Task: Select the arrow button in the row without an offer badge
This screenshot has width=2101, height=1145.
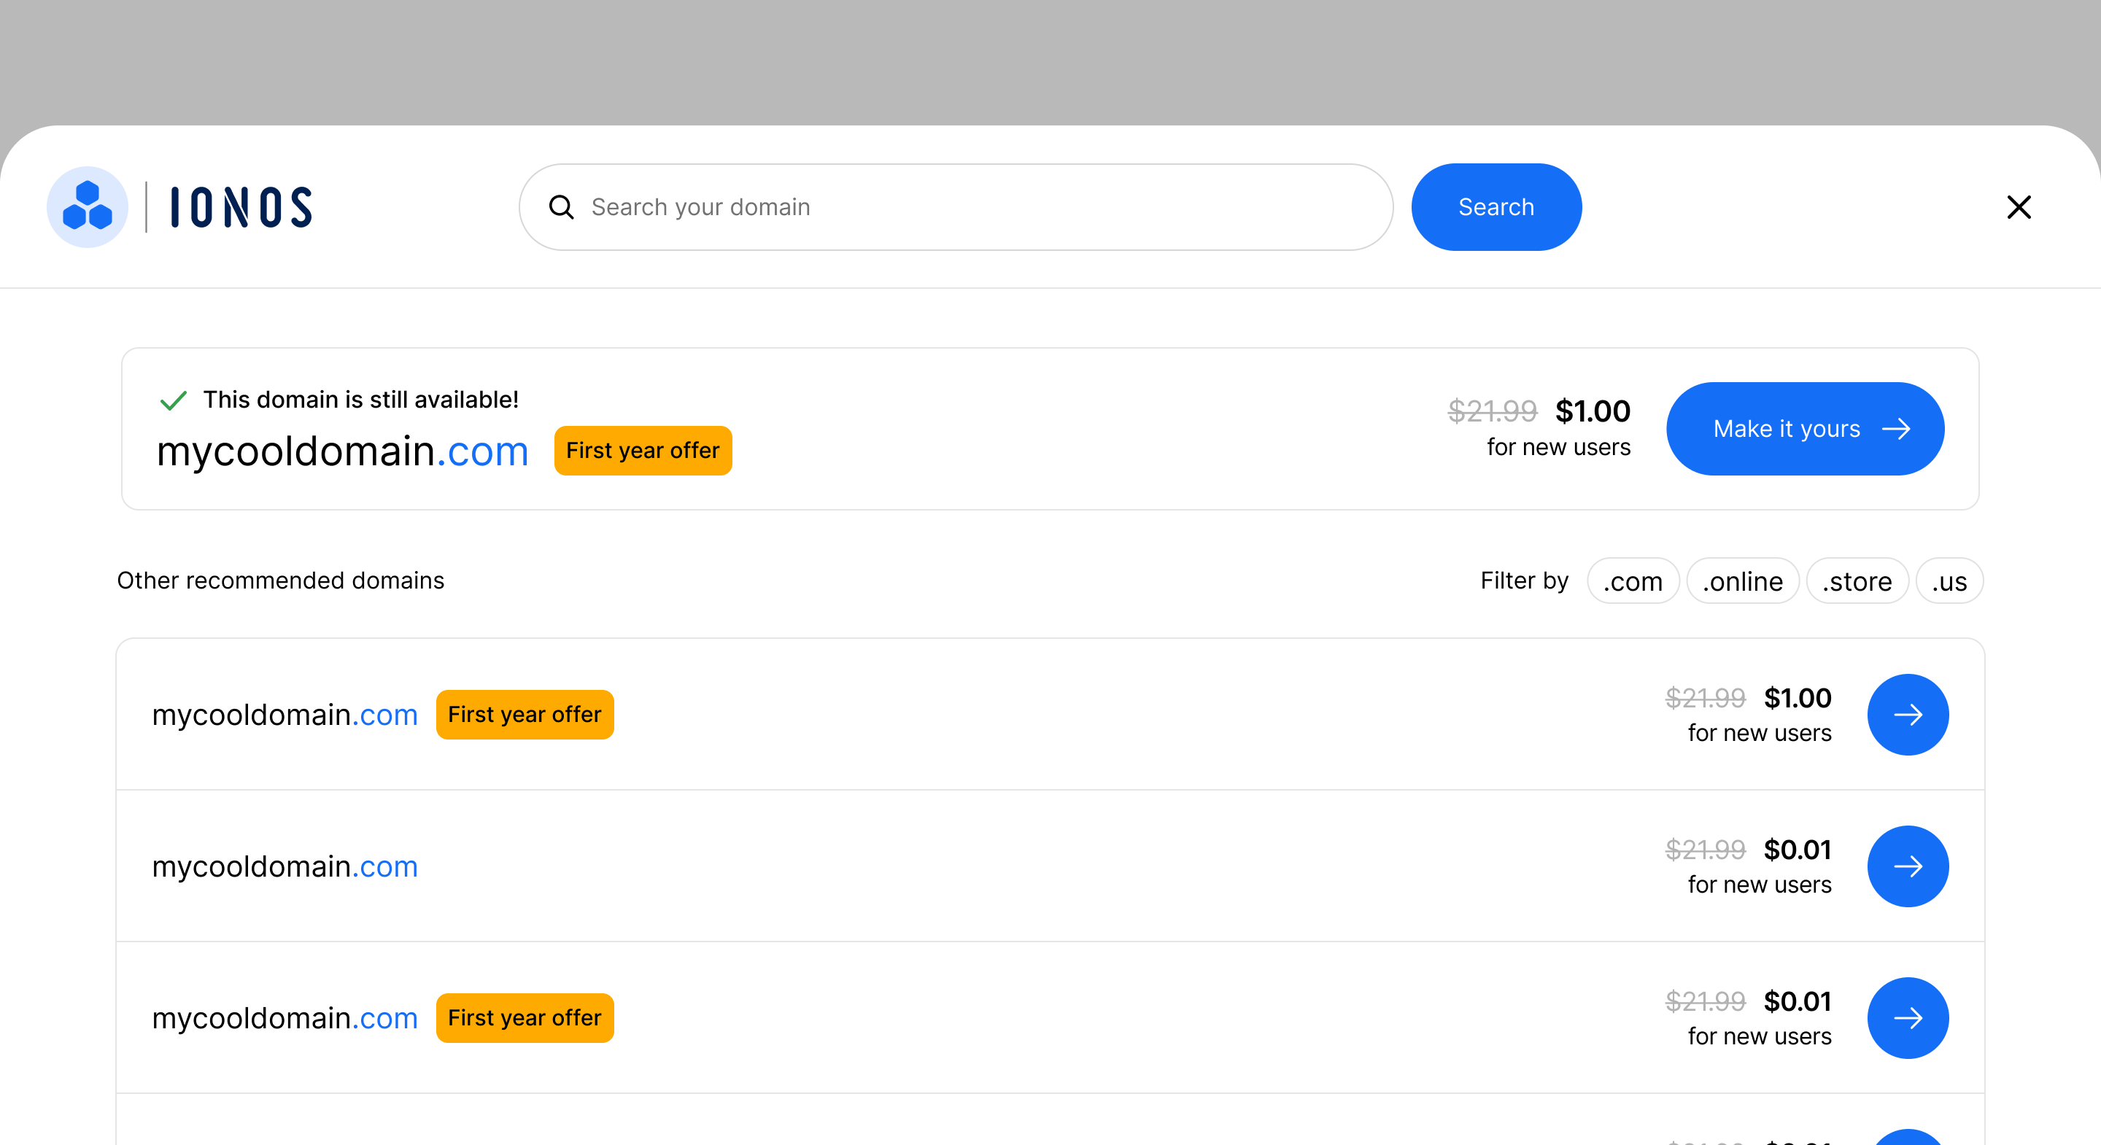Action: pos(1908,866)
